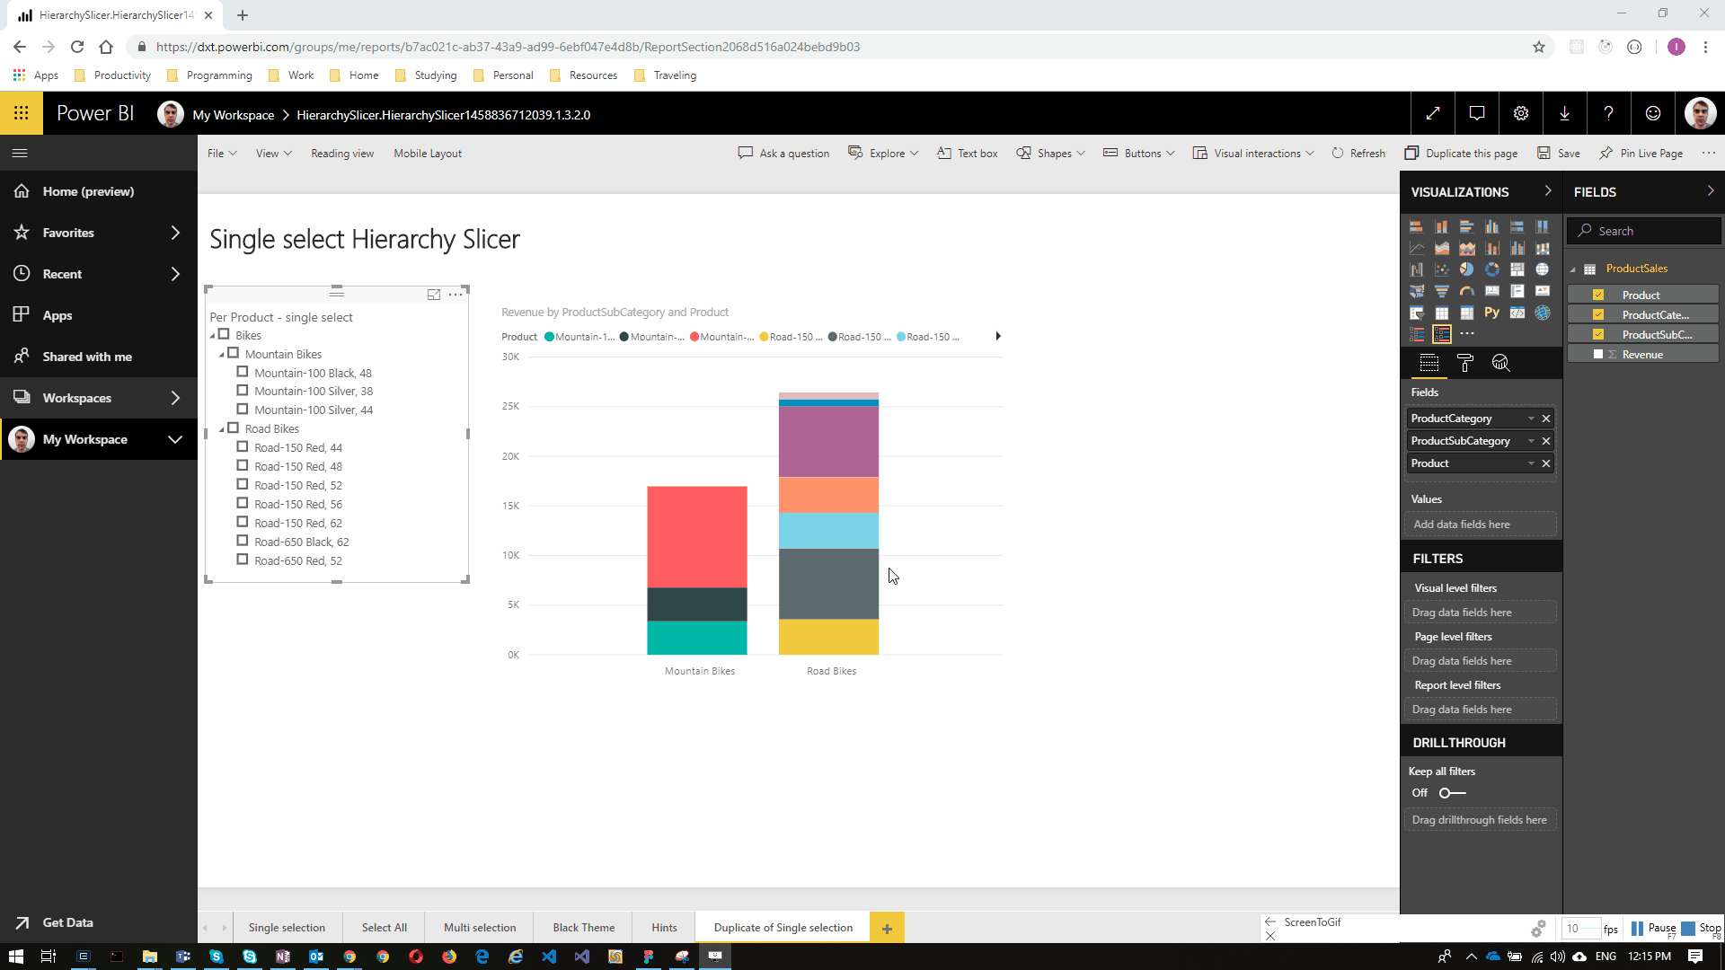1725x970 pixels.
Task: Click the slicer focus mode icon
Action: (434, 295)
